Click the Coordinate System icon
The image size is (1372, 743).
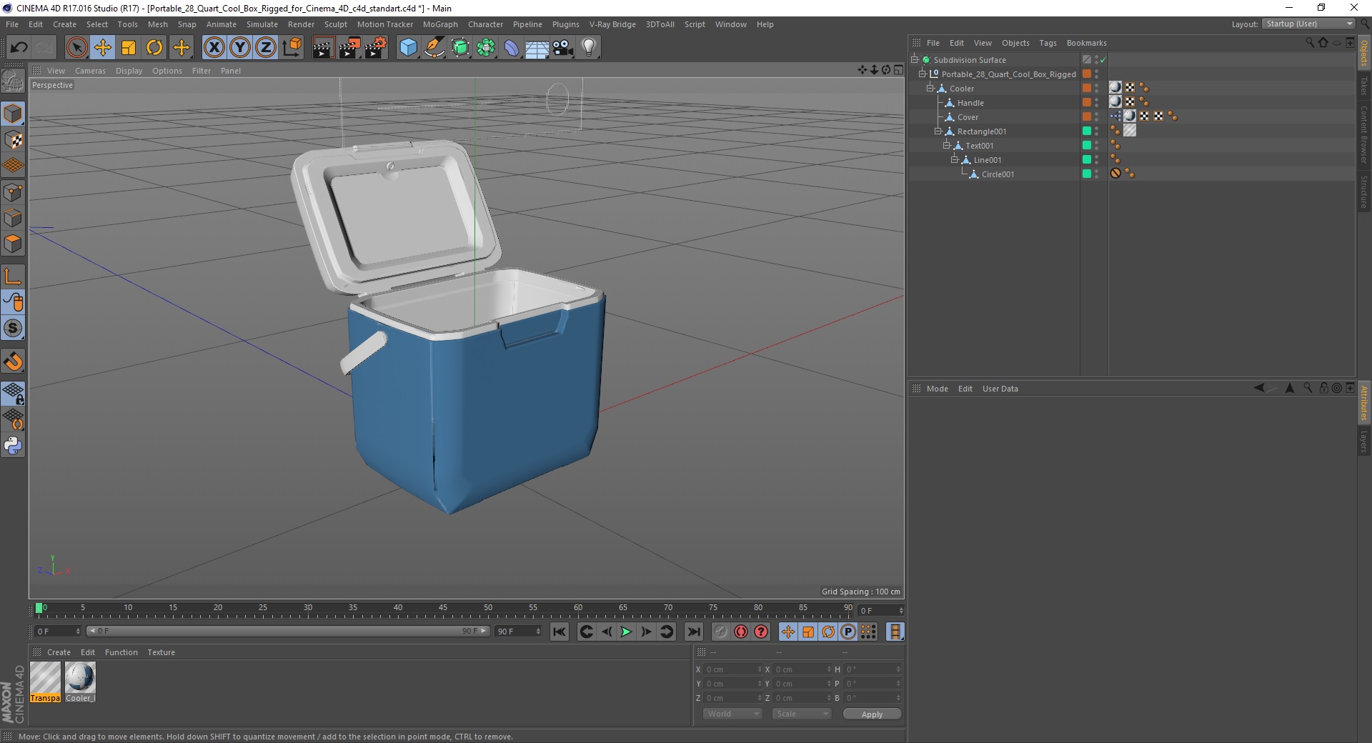pos(292,48)
